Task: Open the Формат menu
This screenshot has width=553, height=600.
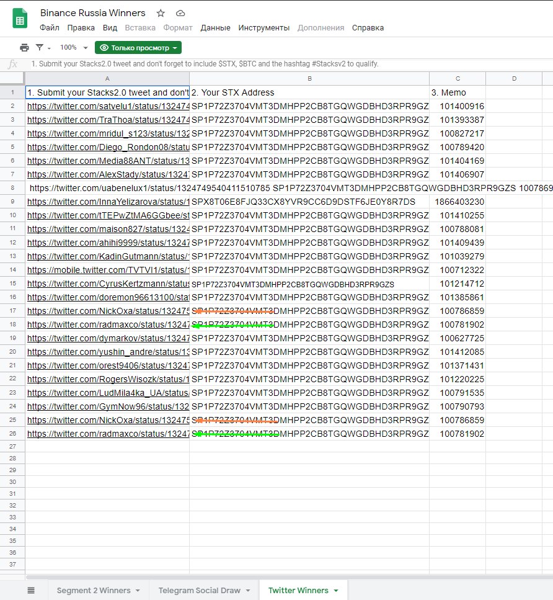Action: [178, 28]
